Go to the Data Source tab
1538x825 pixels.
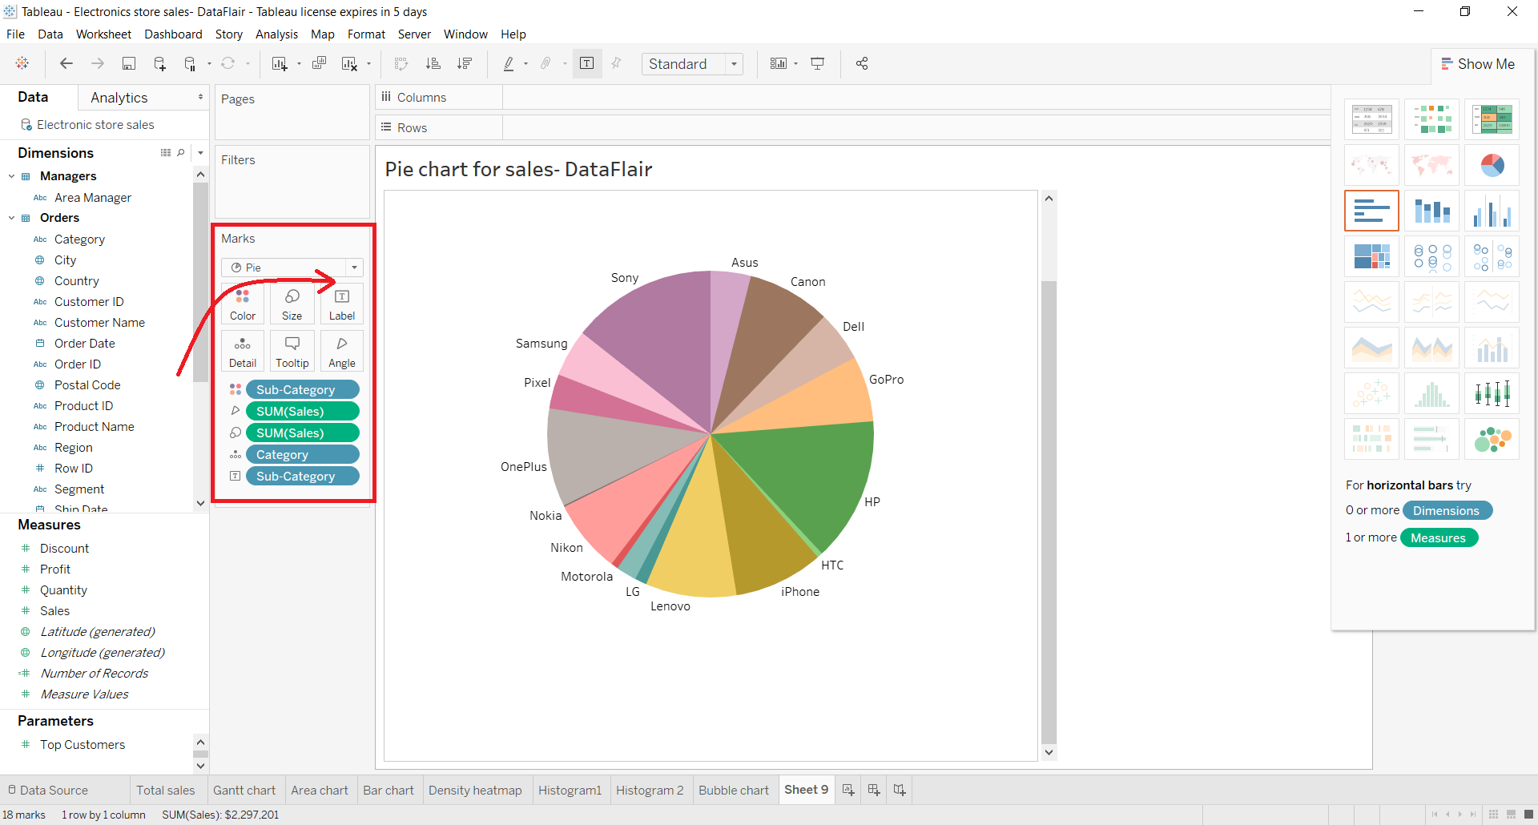(x=48, y=790)
